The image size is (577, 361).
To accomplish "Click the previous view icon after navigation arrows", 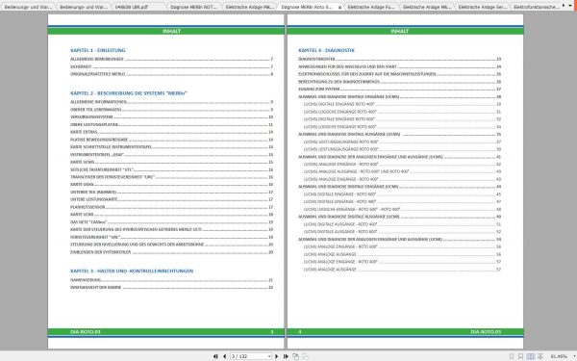I will click(295, 356).
